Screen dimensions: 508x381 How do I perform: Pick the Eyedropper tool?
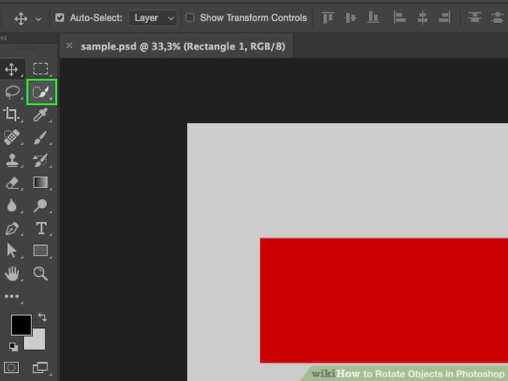(x=40, y=114)
